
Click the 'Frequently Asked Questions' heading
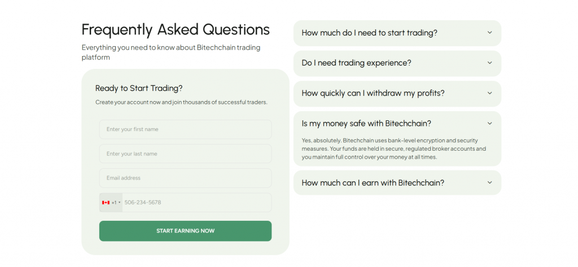pos(176,29)
